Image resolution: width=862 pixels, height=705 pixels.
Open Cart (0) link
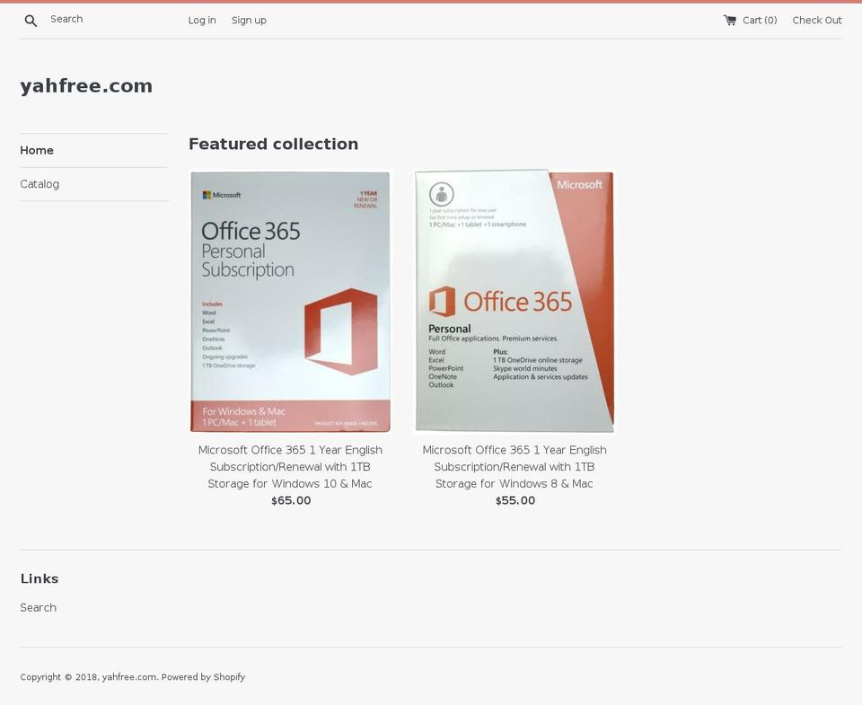tap(760, 21)
